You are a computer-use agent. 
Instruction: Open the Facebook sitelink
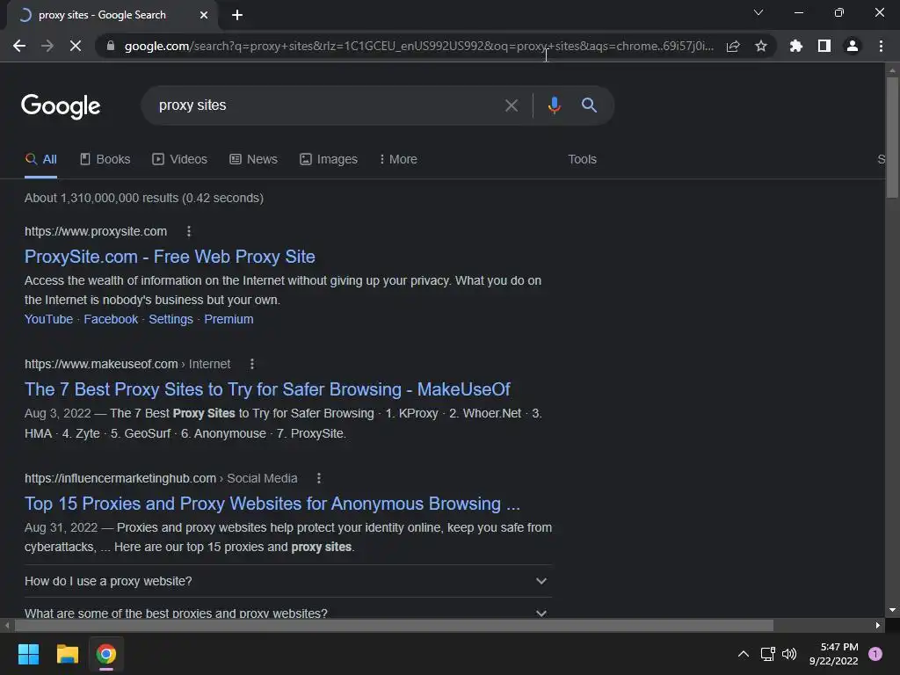pyautogui.click(x=111, y=319)
